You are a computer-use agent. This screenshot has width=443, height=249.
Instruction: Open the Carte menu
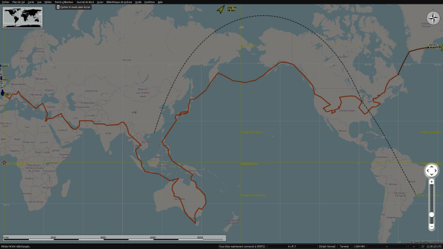point(31,2)
